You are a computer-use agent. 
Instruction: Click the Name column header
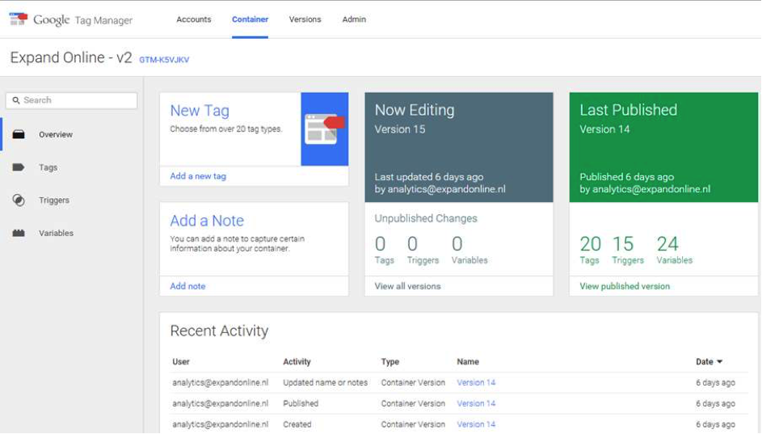pos(468,361)
